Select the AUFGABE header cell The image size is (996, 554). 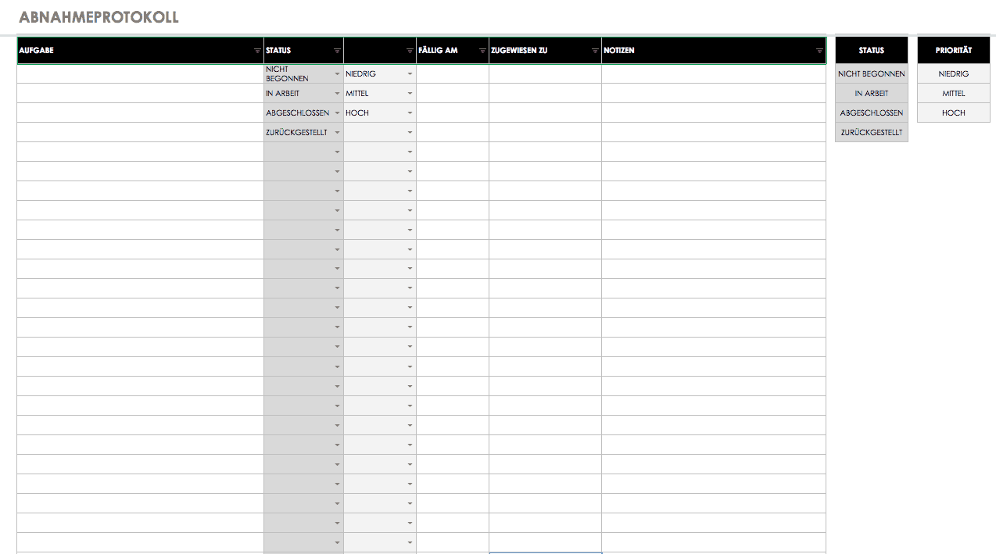pos(141,50)
